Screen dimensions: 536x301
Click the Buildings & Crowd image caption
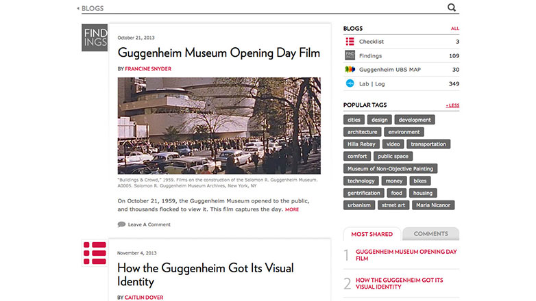(217, 183)
